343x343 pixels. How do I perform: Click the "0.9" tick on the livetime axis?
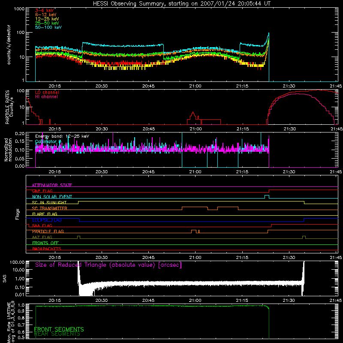[22, 310]
